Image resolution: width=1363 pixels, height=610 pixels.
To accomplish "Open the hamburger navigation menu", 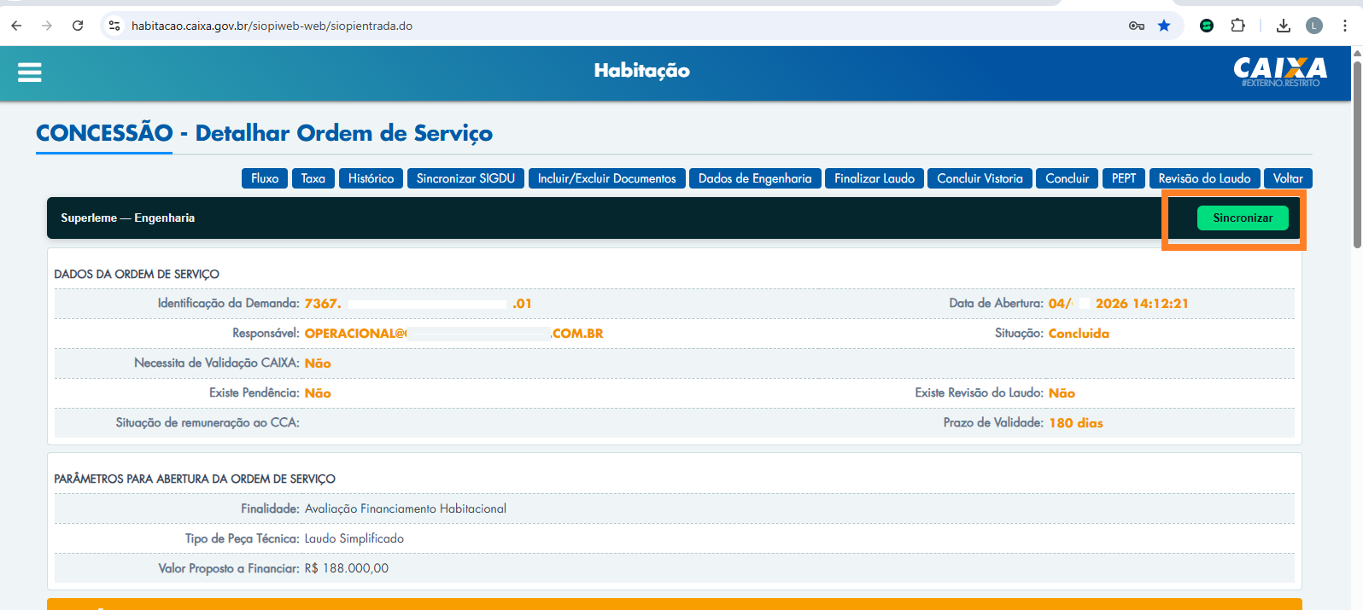I will pyautogui.click(x=30, y=73).
